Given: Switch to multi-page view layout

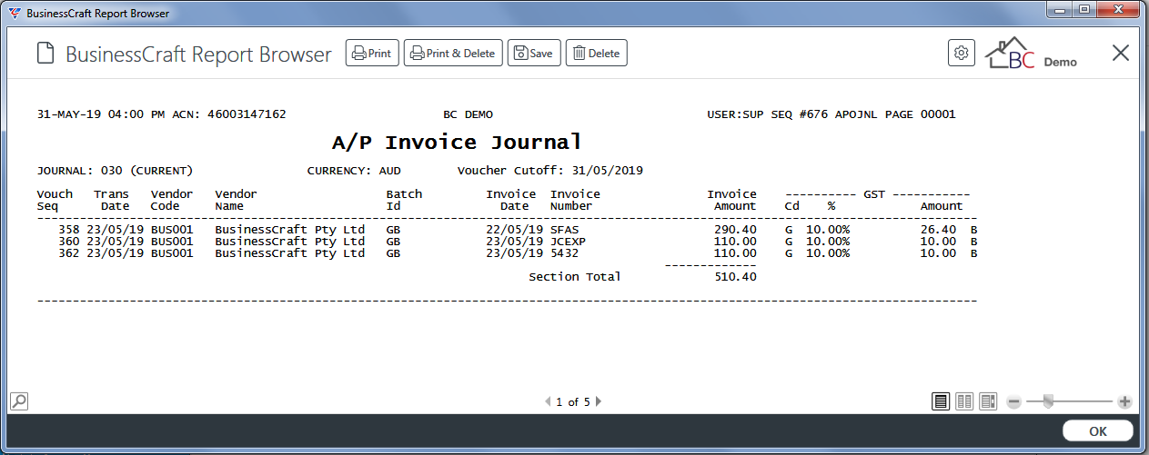Looking at the screenshot, I should tap(988, 401).
